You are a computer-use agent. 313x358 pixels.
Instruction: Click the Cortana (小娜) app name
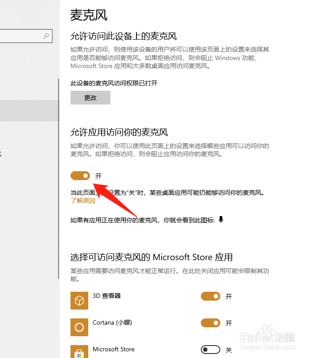tap(113, 322)
